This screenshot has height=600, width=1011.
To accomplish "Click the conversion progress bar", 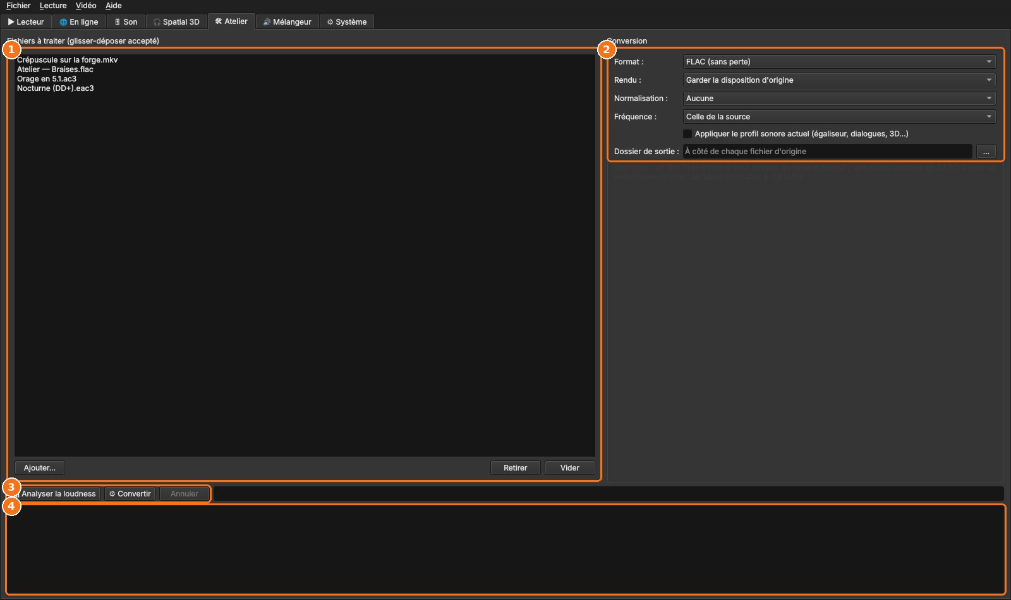I will coord(608,494).
